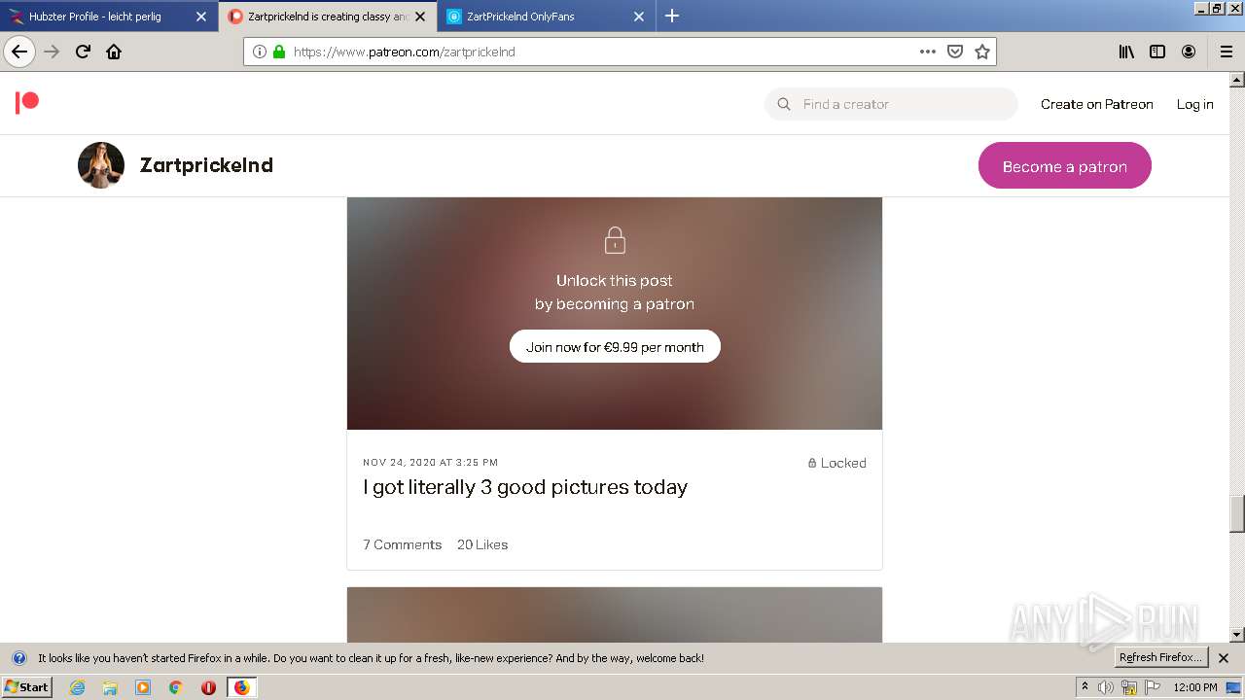Click the Pocket save icon
Screen dimensions: 1245x700
(955, 52)
